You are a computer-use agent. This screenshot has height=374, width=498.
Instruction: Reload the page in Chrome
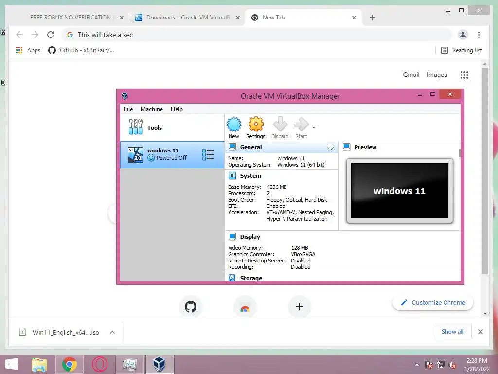51,35
